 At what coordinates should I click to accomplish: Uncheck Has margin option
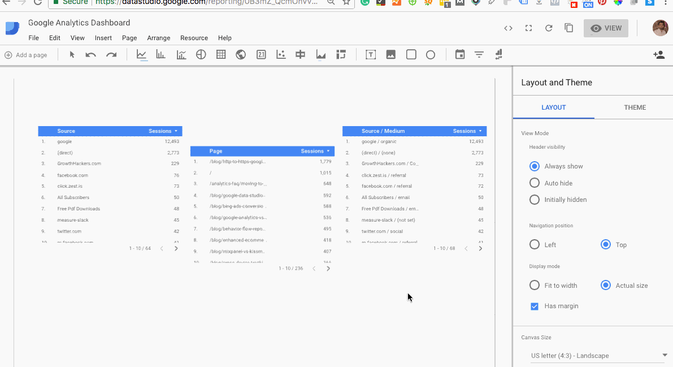pyautogui.click(x=534, y=306)
